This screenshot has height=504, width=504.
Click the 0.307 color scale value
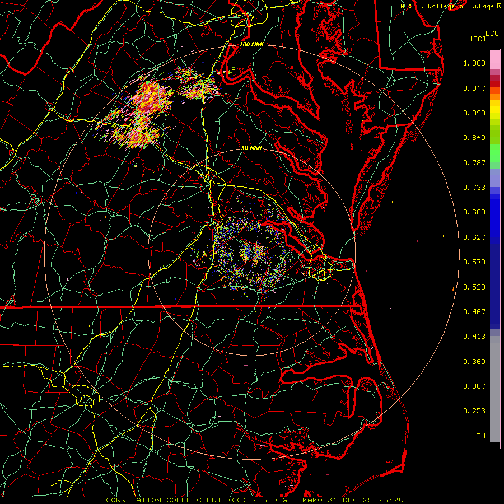click(x=474, y=386)
